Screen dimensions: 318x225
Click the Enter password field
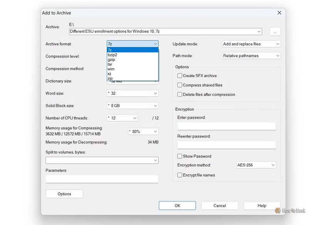226,126
